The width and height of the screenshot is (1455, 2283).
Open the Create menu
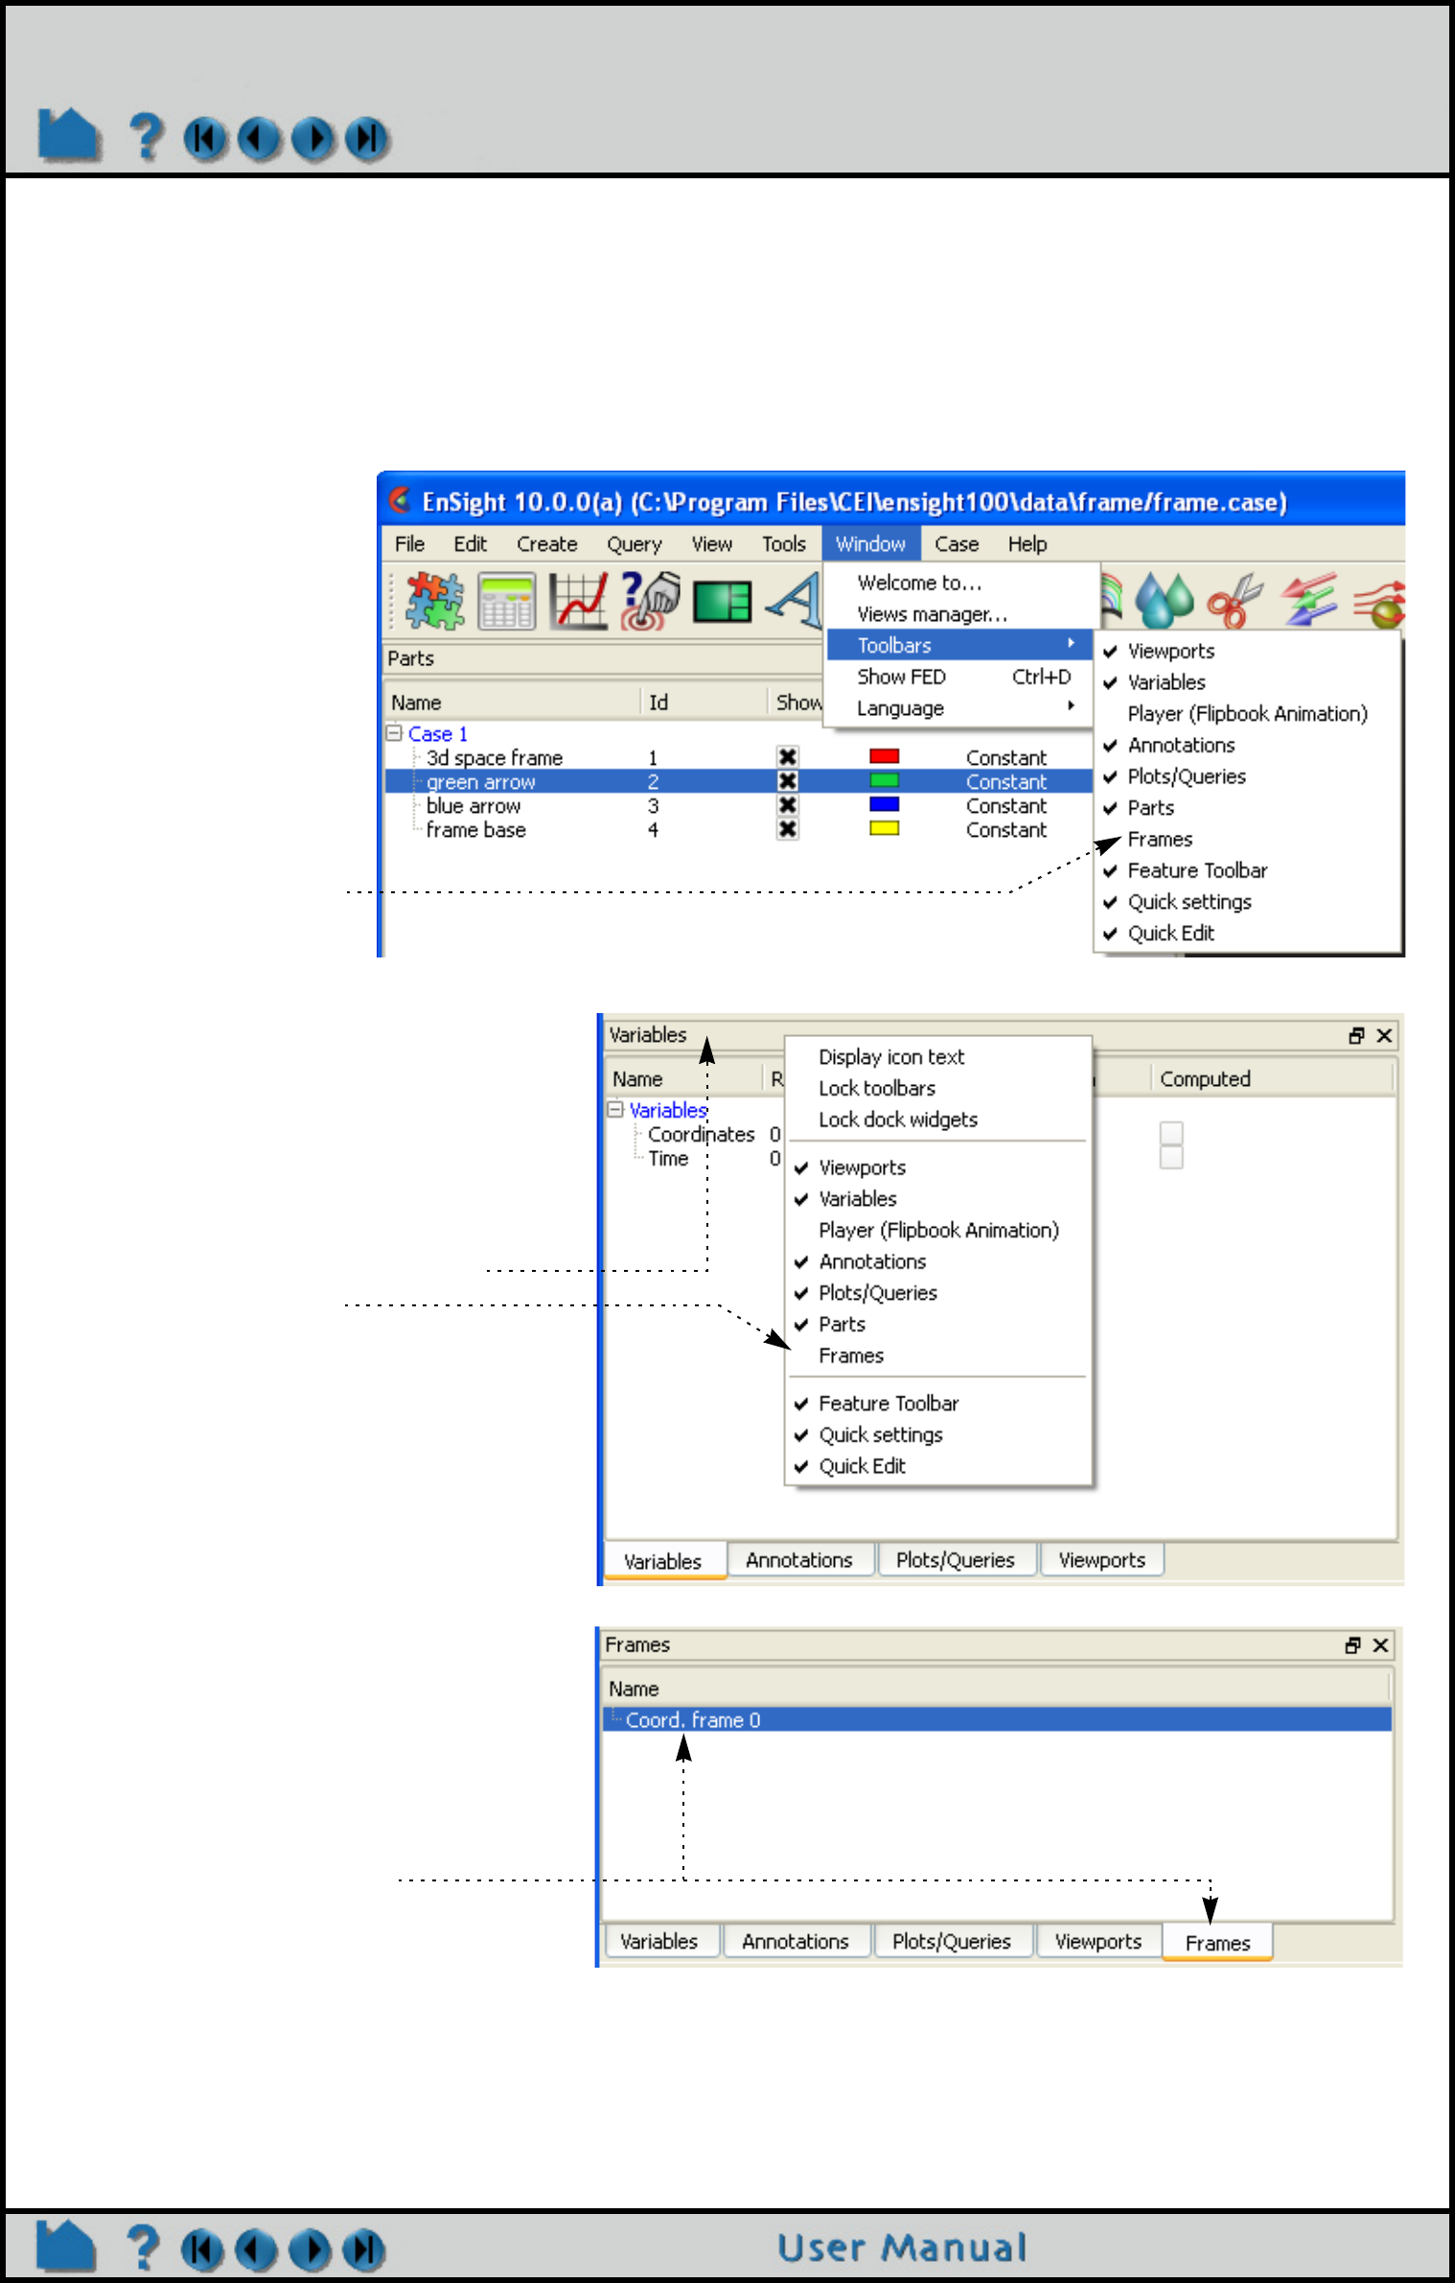pyautogui.click(x=546, y=543)
